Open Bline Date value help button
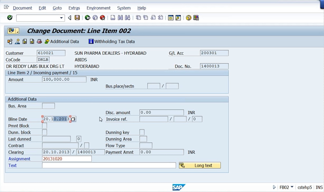Image resolution: width=324 pixels, height=192 pixels. pyautogui.click(x=73, y=119)
